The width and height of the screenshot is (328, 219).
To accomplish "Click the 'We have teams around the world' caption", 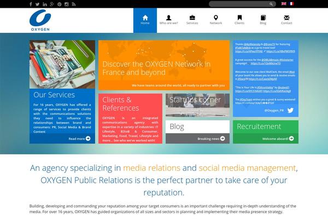I will [178, 85].
